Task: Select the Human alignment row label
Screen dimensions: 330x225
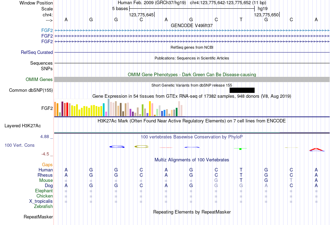Action: 46,170
